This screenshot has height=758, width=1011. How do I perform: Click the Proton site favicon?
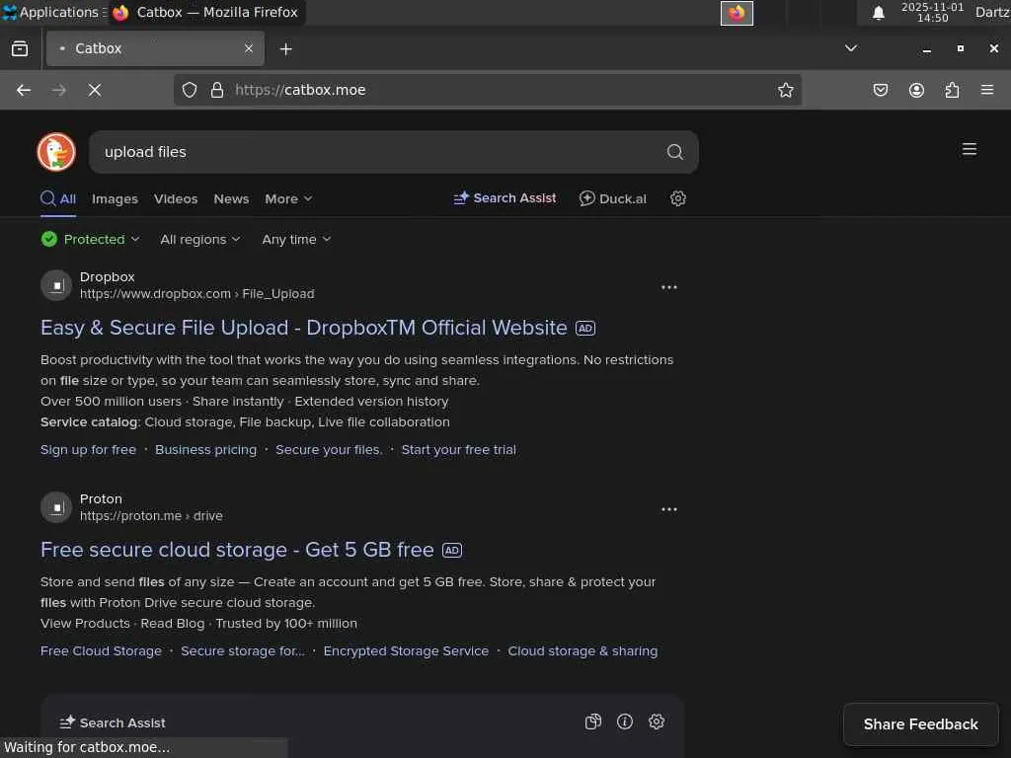point(56,507)
